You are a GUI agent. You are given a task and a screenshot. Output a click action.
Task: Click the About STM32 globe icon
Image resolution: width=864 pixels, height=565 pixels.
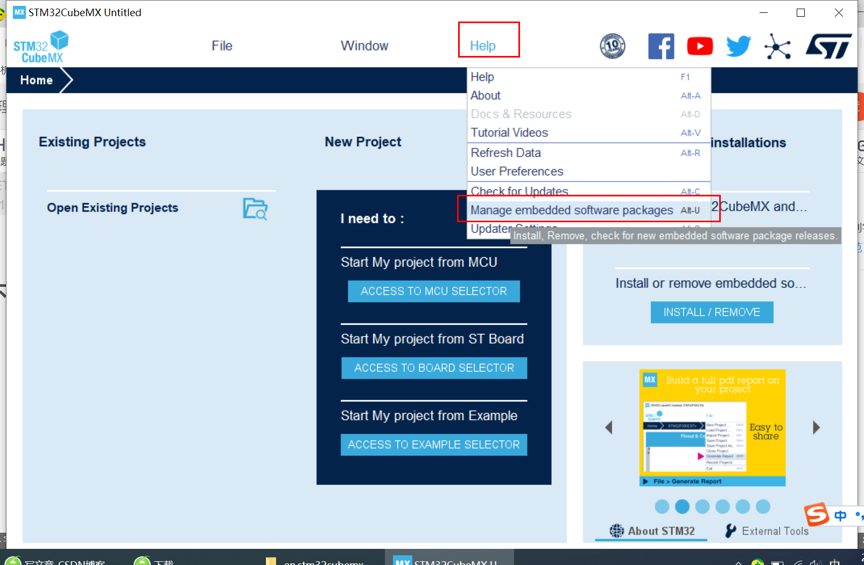pos(617,531)
